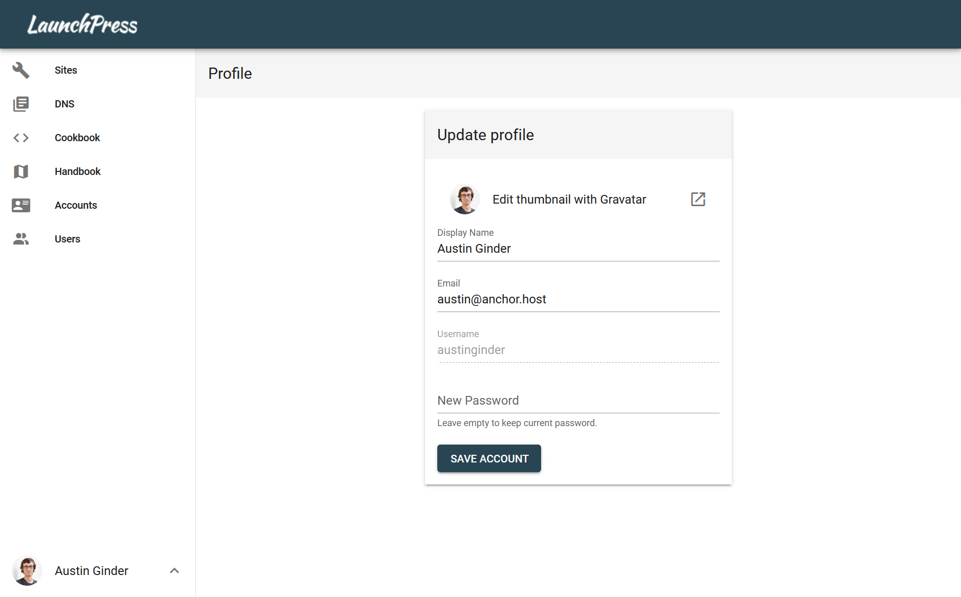Focus the Display Name field
The image size is (961, 597).
[x=578, y=249]
